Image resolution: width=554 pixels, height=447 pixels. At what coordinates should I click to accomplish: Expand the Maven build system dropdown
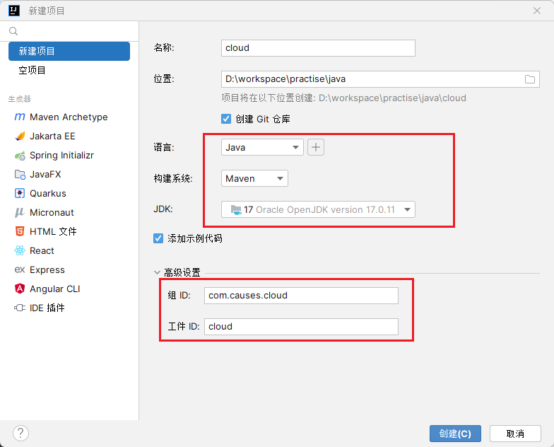click(254, 179)
